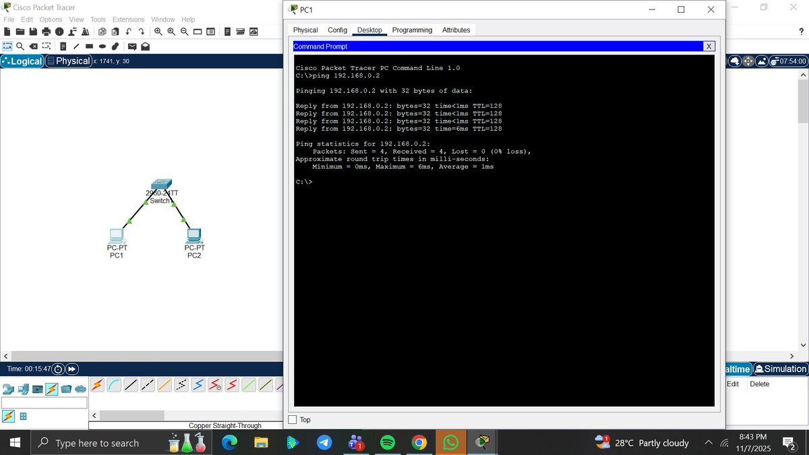Click the Zoom In magnifier icon

(x=158, y=32)
